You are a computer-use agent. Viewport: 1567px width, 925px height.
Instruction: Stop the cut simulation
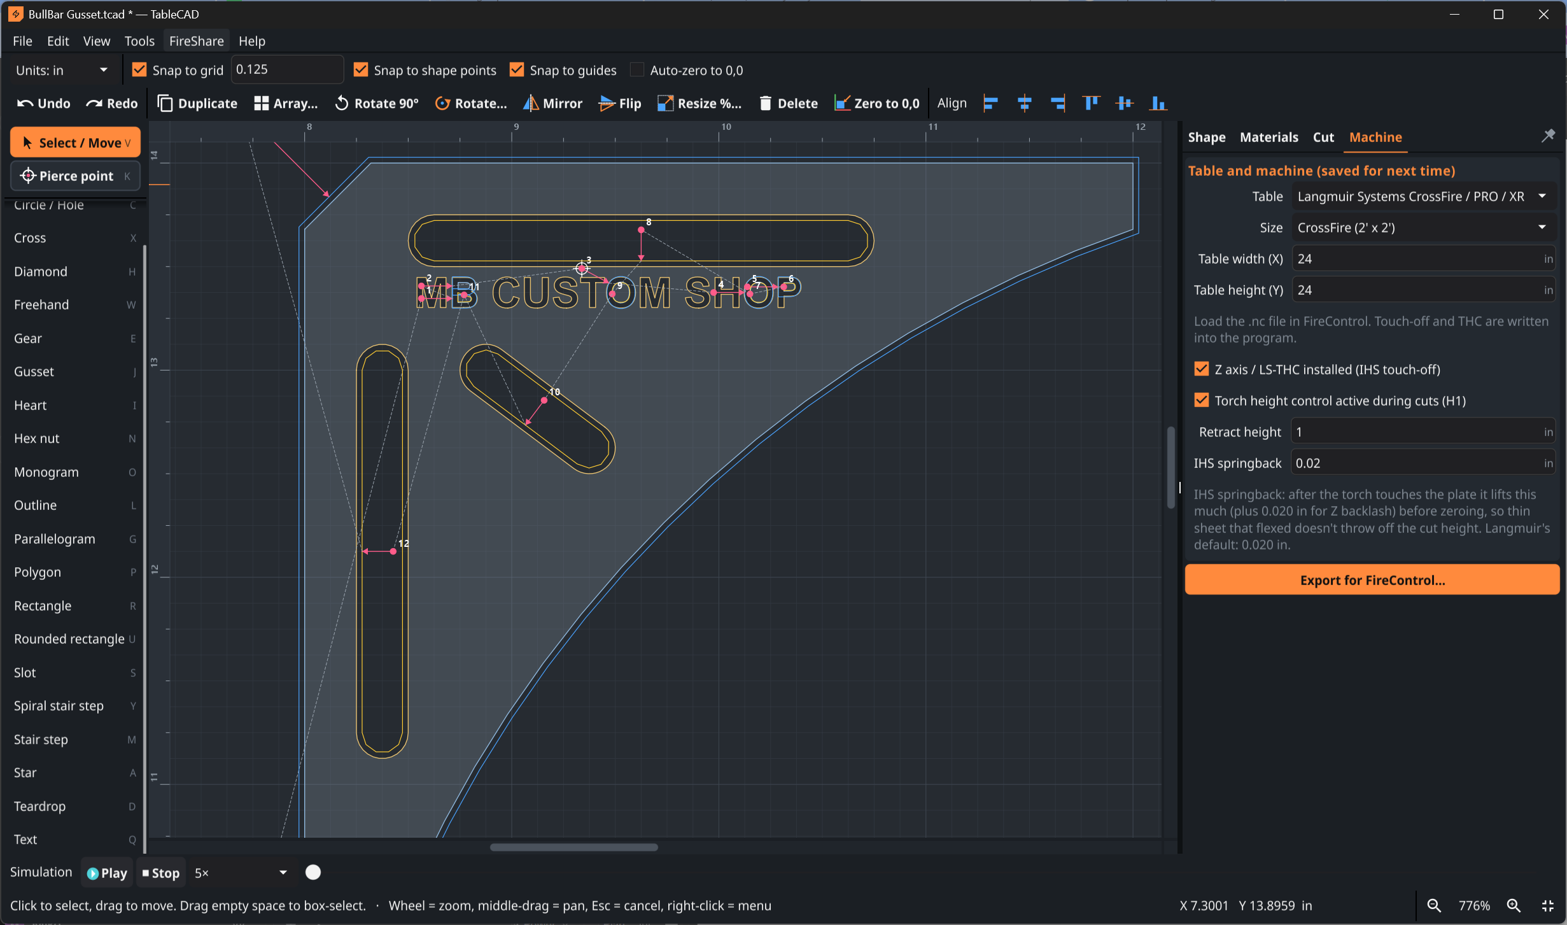[x=161, y=873]
